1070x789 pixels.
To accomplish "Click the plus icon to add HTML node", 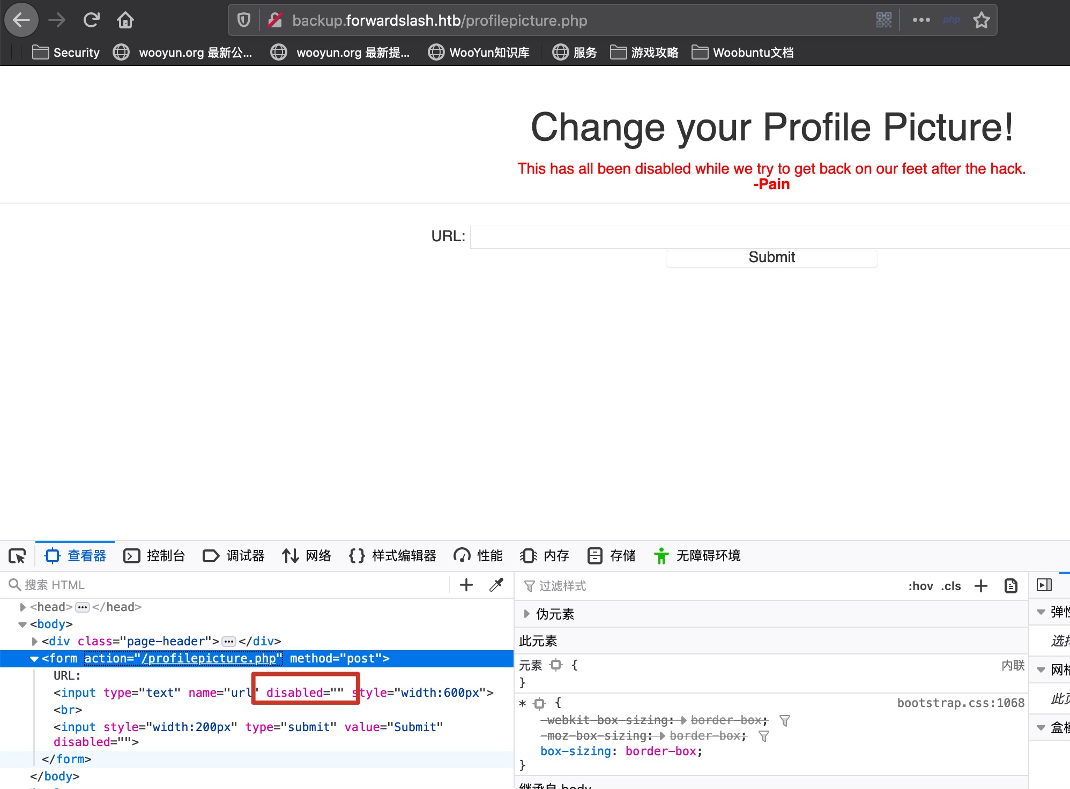I will coord(466,585).
